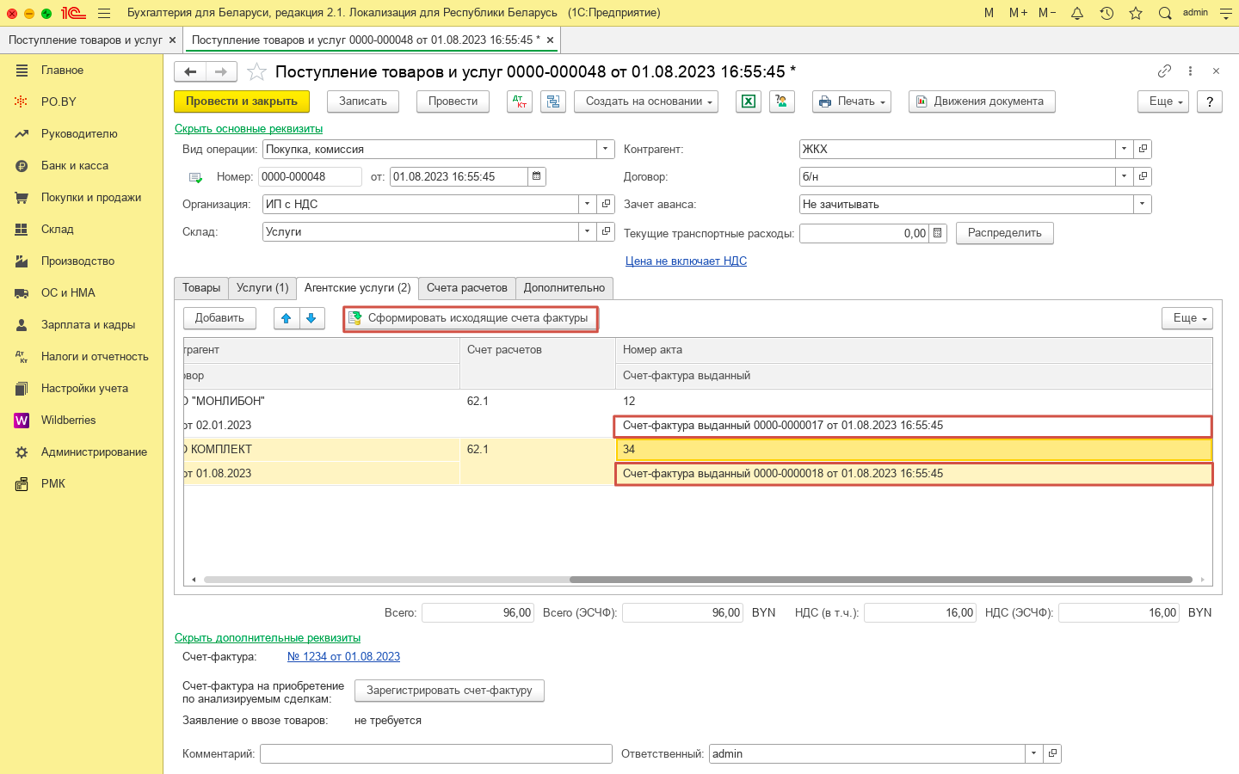The image size is (1239, 774).
Task: Add document to favorites with star
Action: 256,72
